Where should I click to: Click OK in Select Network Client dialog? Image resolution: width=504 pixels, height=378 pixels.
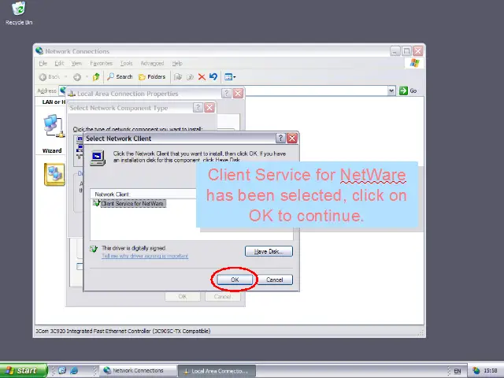[x=235, y=280]
